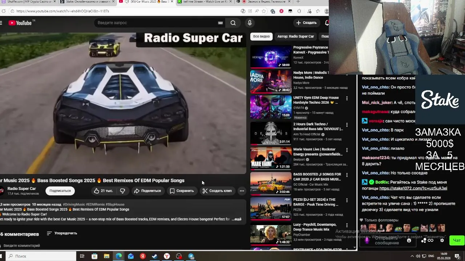Click the #EDMRemix hashtag
This screenshot has width=465, height=261.
[x=96, y=204]
